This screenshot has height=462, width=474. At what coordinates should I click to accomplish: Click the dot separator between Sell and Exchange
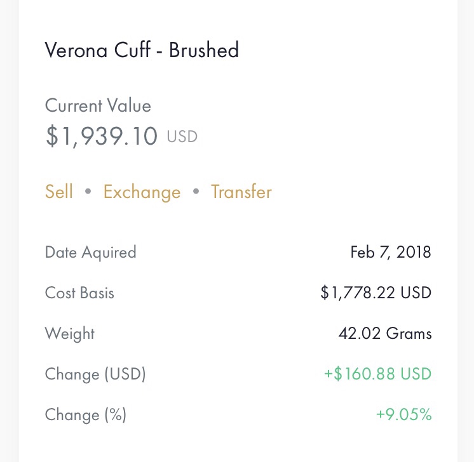coord(88,192)
